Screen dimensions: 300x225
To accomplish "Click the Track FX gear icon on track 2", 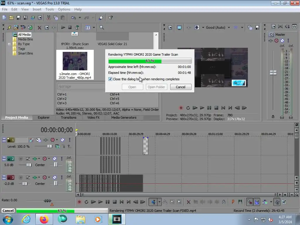I will (x=45, y=158).
